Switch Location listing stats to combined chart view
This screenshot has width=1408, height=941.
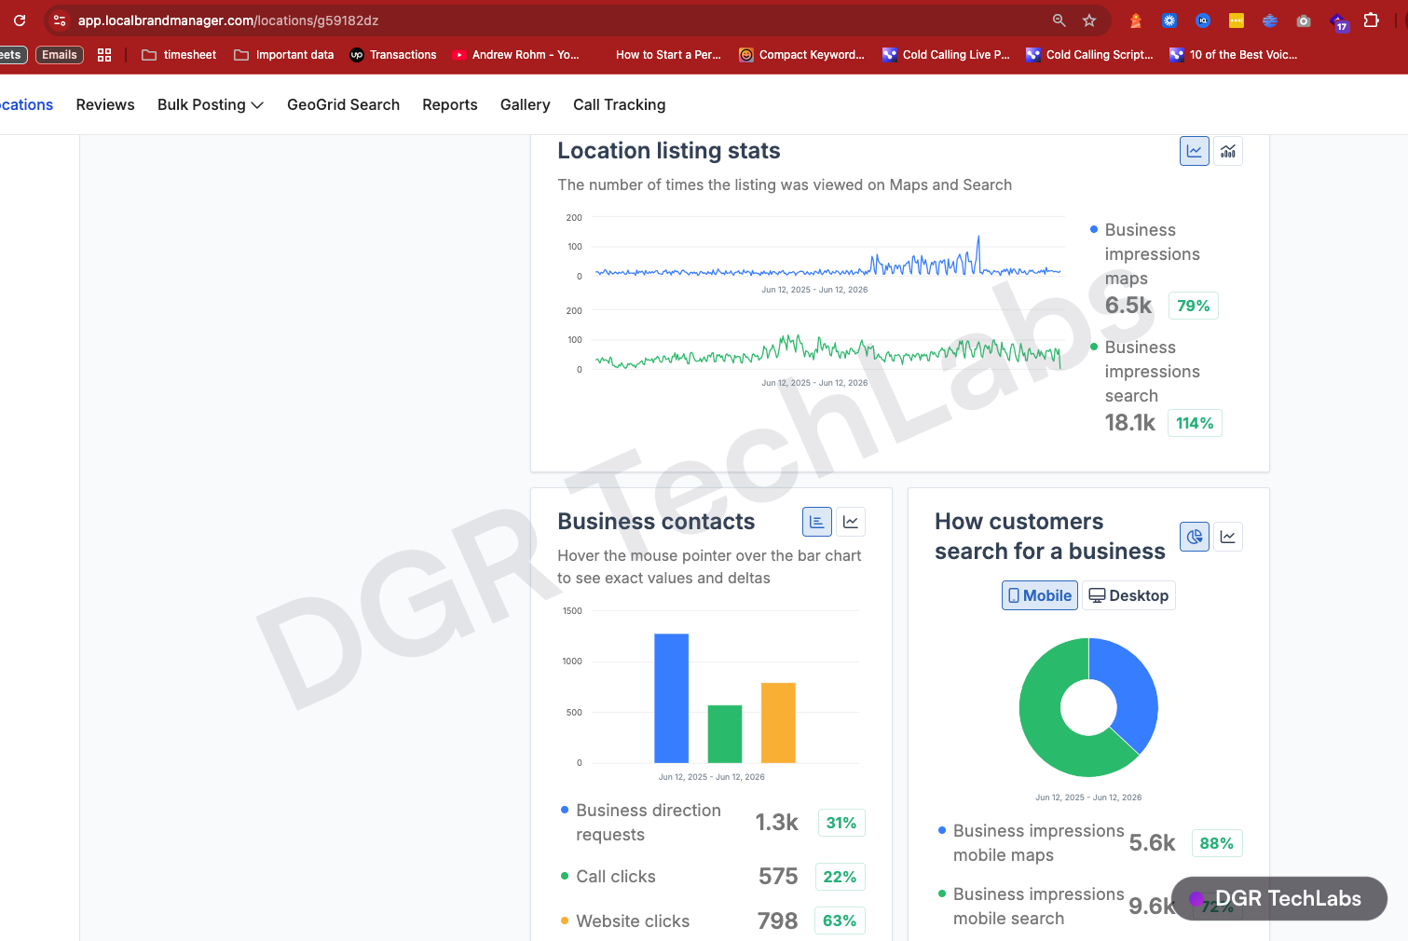click(1228, 151)
